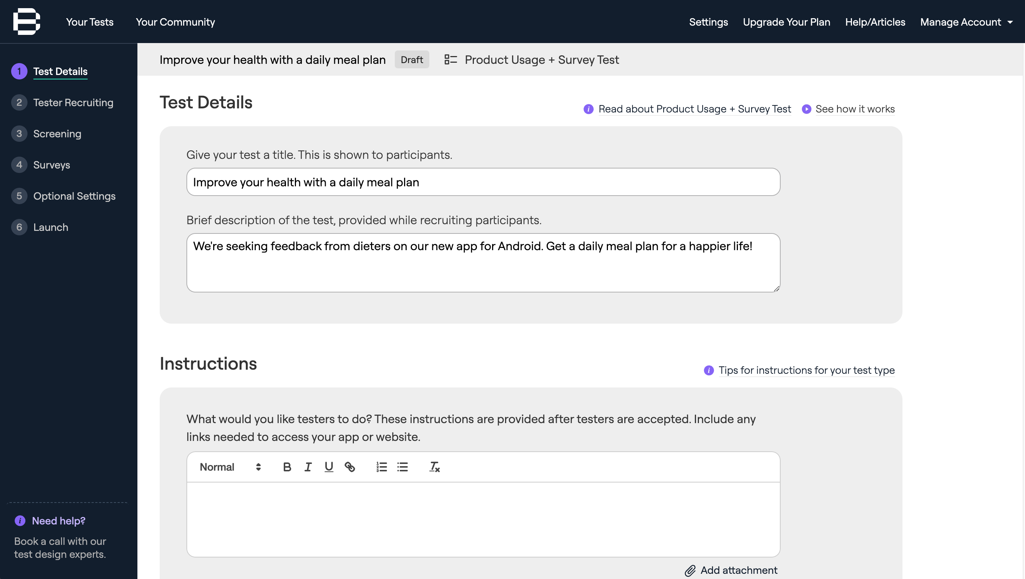The height and width of the screenshot is (579, 1025).
Task: Create an ordered list
Action: (381, 467)
